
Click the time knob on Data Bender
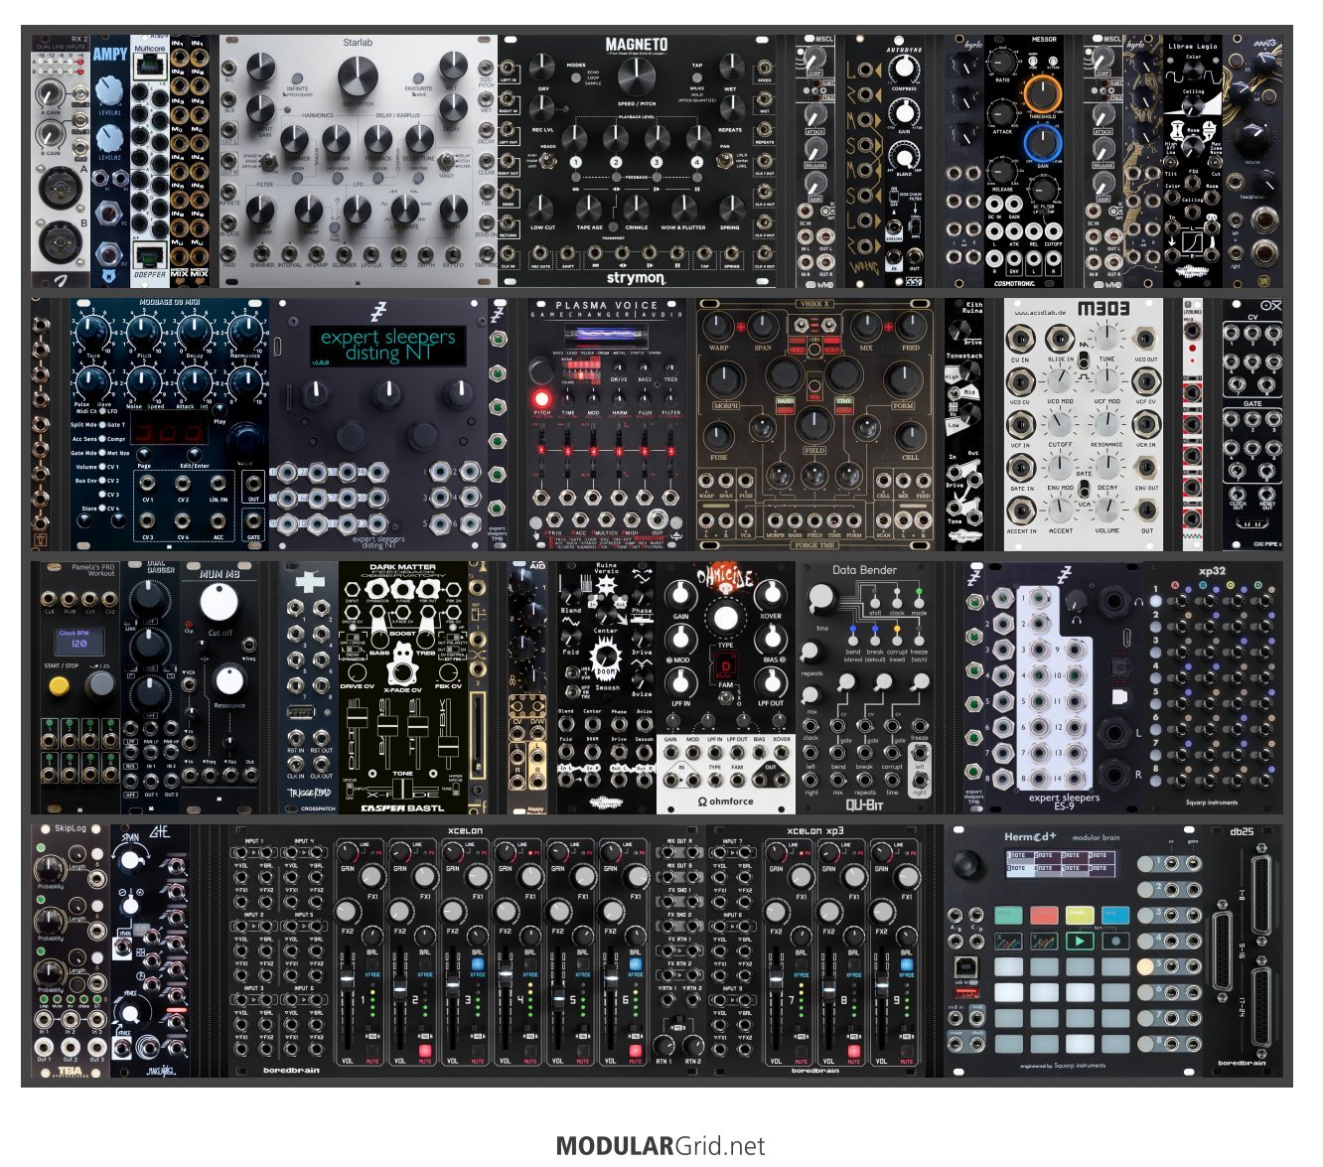pyautogui.click(x=821, y=597)
